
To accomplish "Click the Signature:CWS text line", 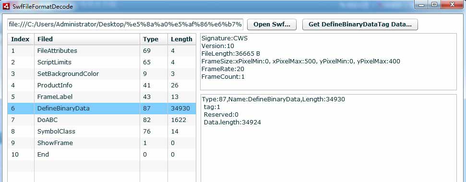I will (x=225, y=38).
